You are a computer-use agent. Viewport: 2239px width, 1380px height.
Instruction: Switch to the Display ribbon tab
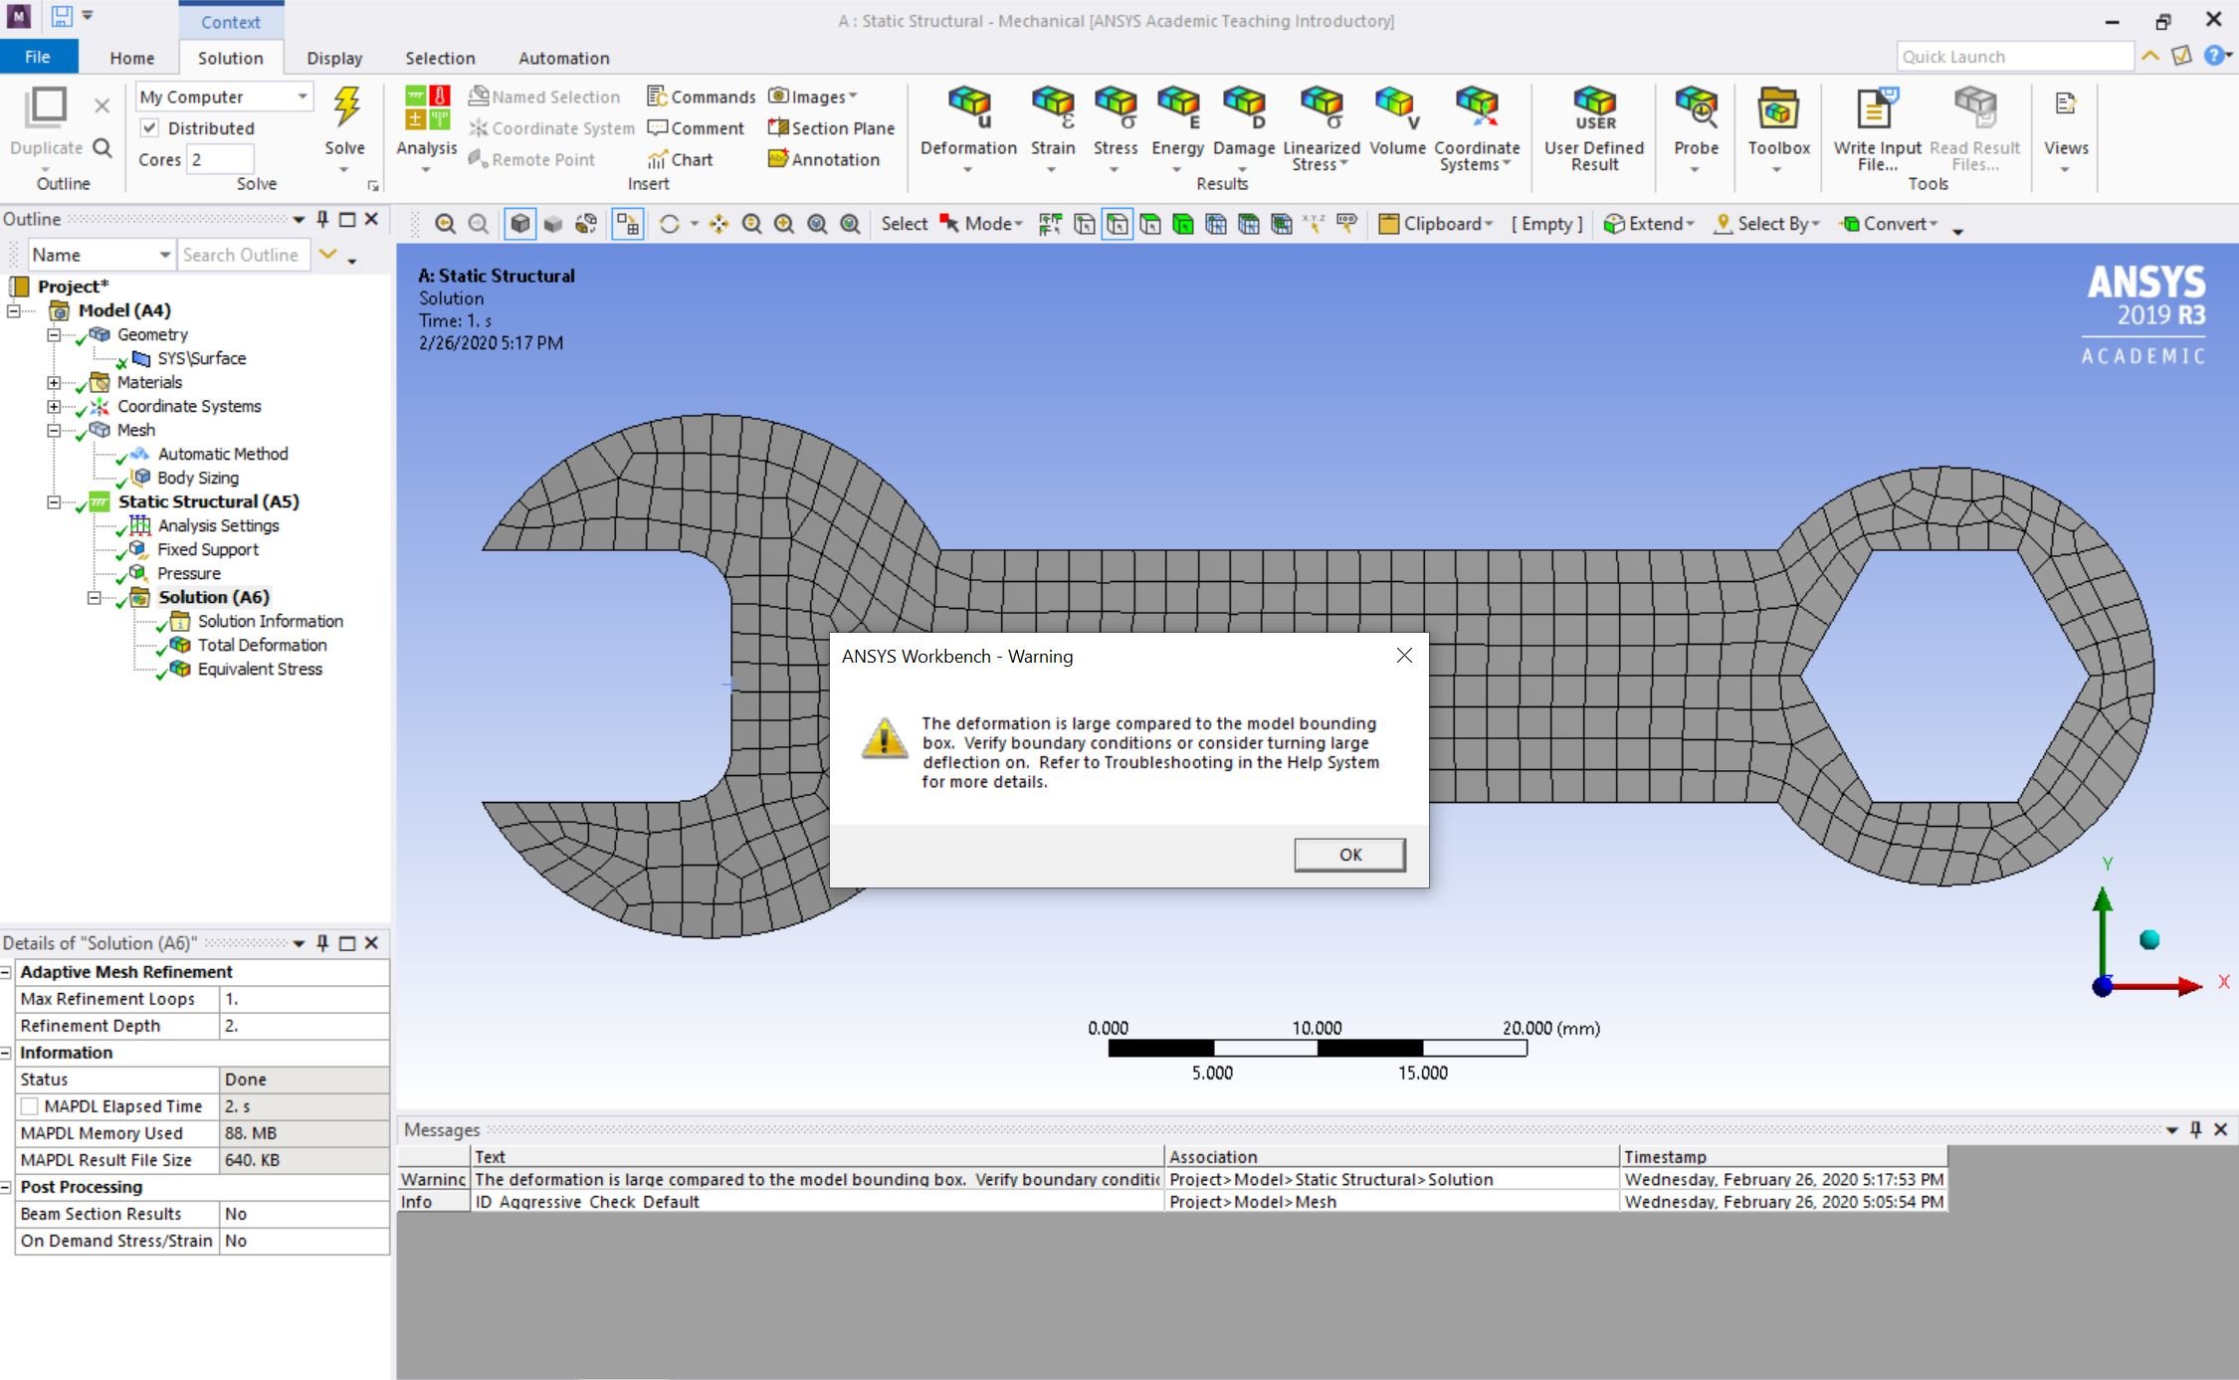pos(334,58)
